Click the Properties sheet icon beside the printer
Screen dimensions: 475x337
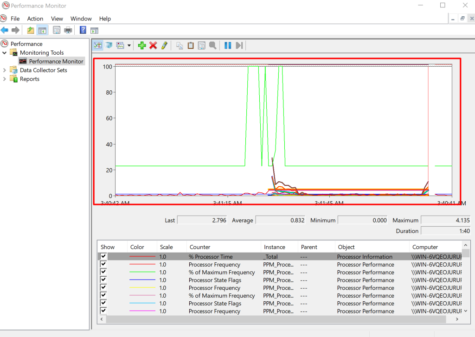56,30
